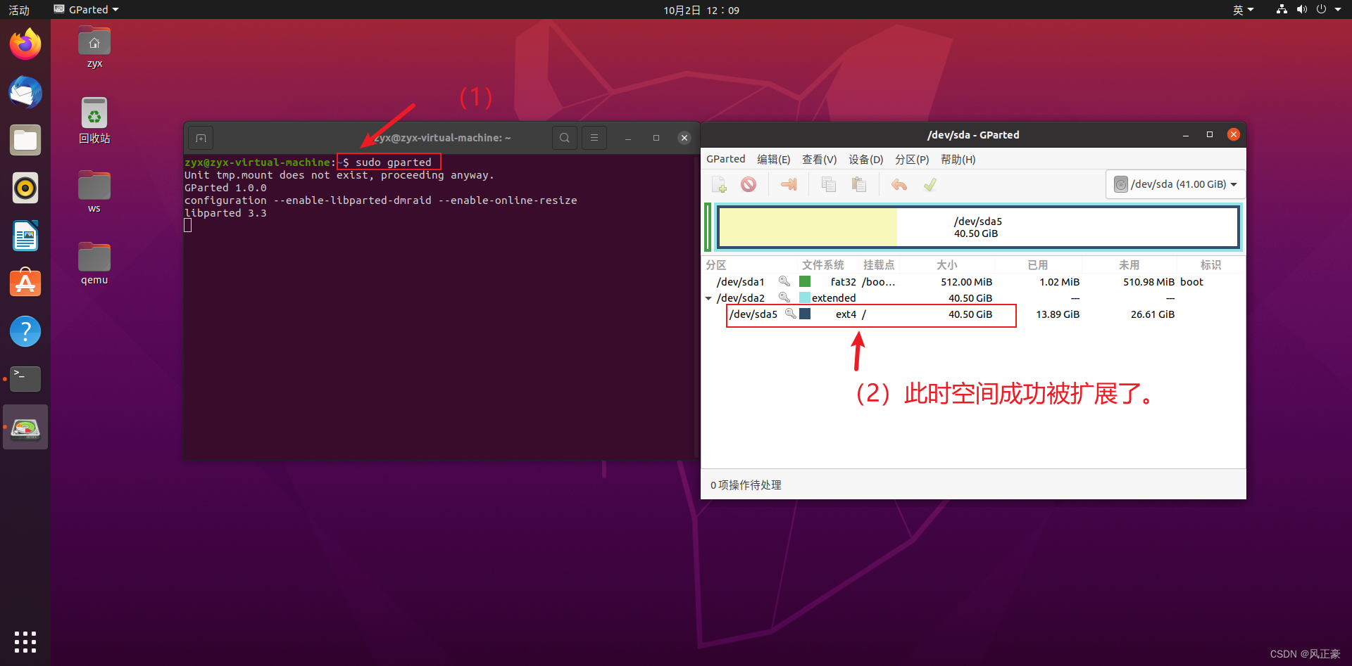Click the GParted icon in the dock
Image resolution: width=1352 pixels, height=666 pixels.
(25, 427)
